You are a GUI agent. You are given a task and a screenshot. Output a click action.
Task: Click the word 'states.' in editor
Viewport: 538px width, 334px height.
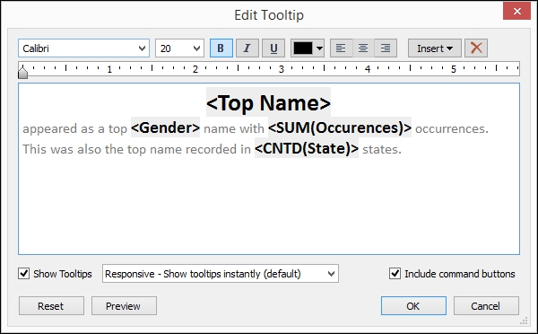coord(382,149)
